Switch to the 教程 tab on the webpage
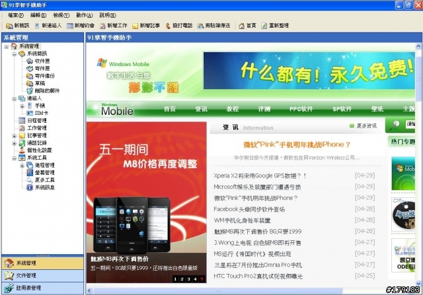423x295 pixels. 233,109
